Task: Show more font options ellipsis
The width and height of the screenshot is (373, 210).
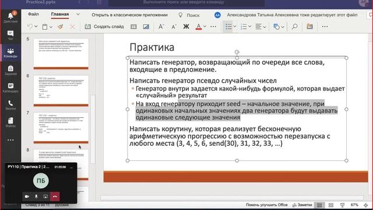Action: pyautogui.click(x=213, y=27)
